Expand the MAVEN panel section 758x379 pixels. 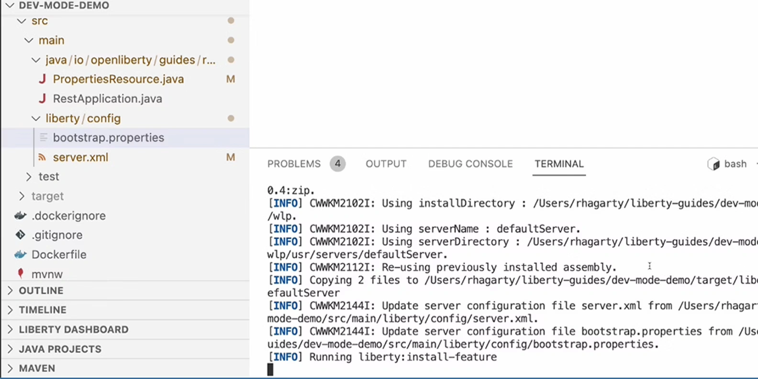coord(10,368)
